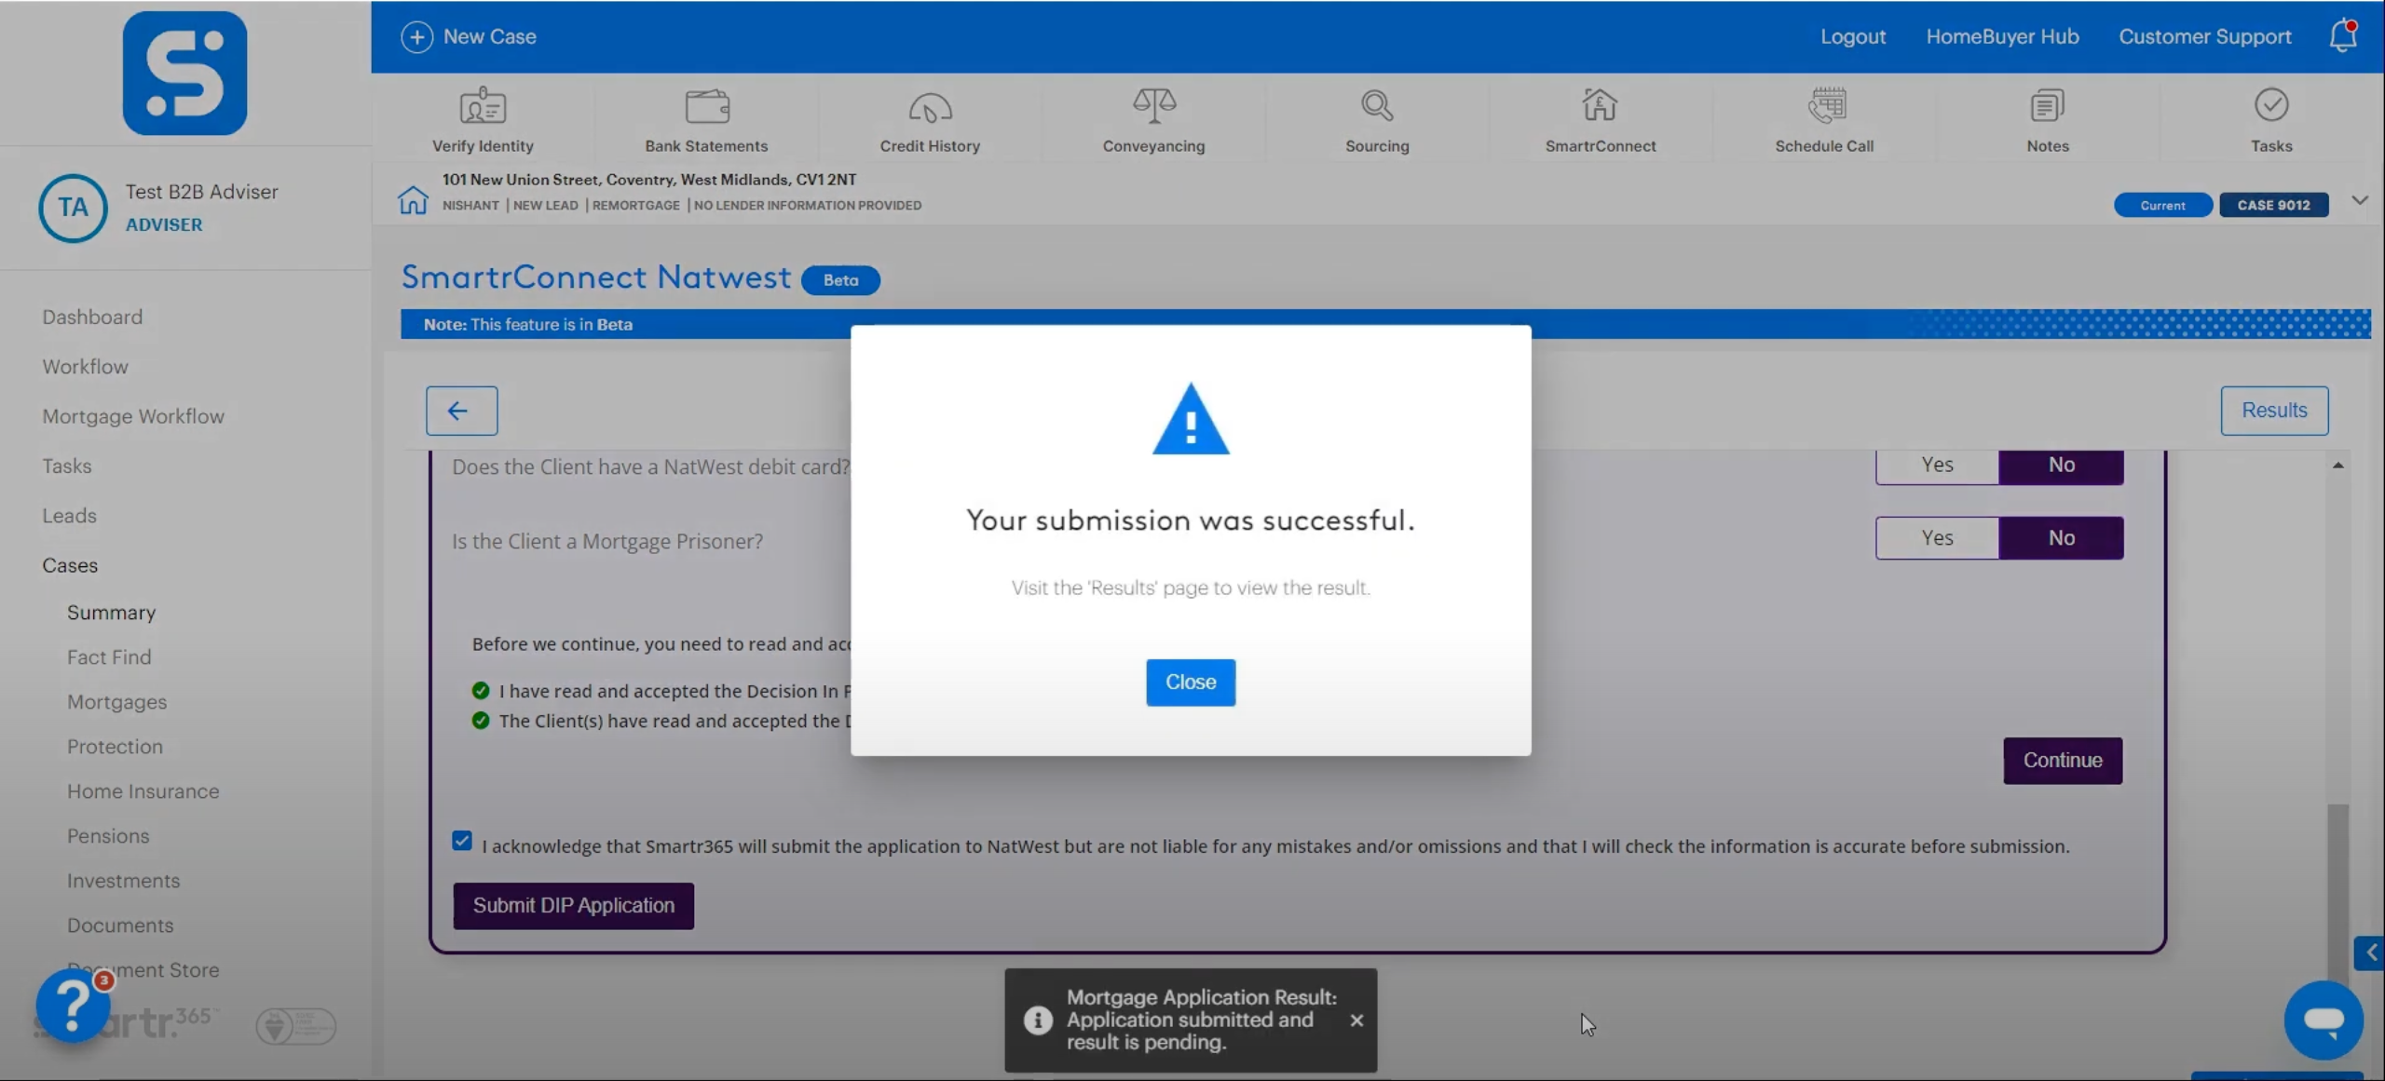Open Mortgage Workflow in the sidebar
The height and width of the screenshot is (1081, 2385).
tap(133, 417)
